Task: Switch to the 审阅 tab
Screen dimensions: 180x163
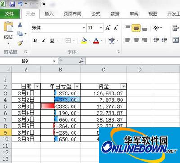Action: [x=134, y=14]
